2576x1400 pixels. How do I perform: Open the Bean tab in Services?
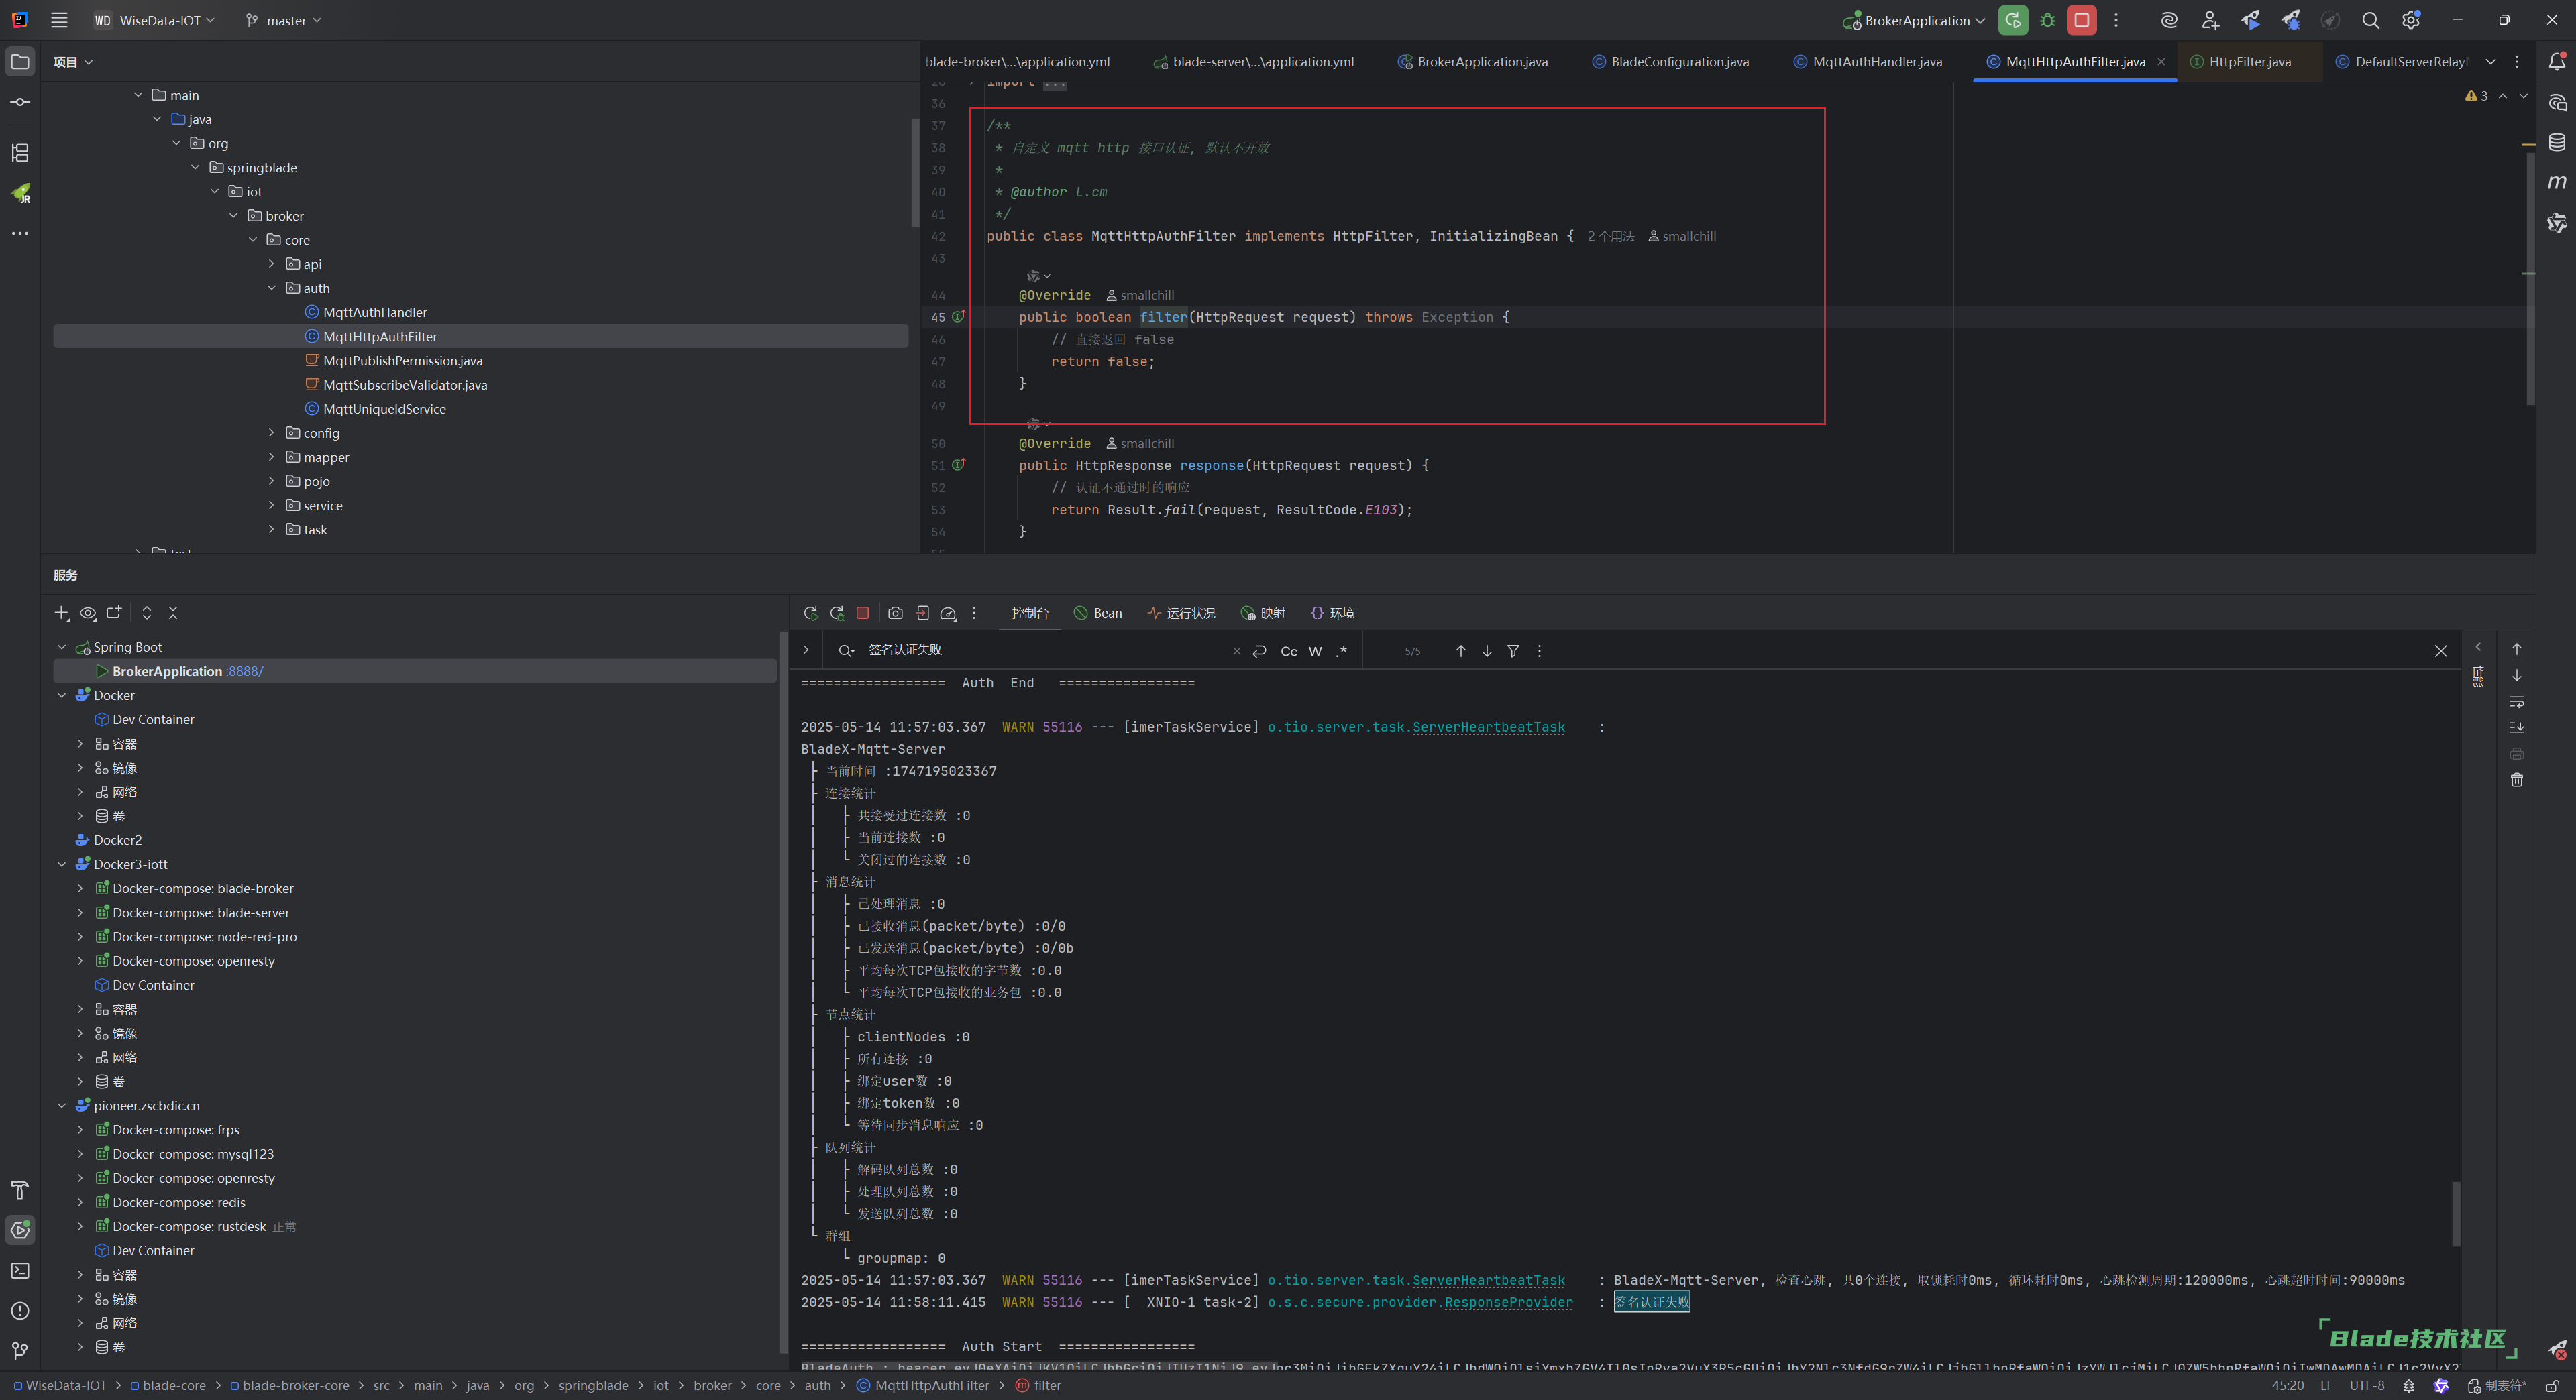point(1098,613)
